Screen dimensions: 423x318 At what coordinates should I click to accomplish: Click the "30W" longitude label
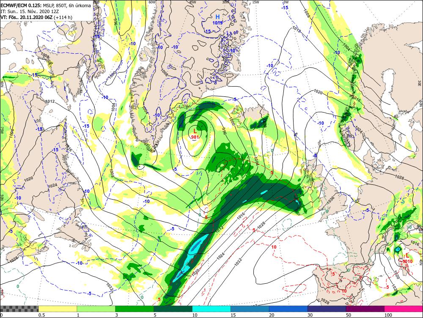pyautogui.click(x=225, y=2)
